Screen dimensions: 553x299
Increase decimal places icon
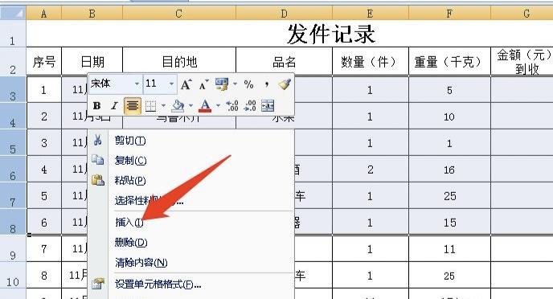click(232, 106)
